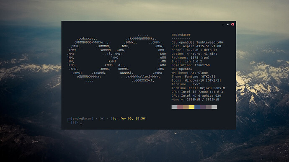289x162 pixels.
Task: Click the 'smoke@acer' title above the dashed line
Action: 181,35
